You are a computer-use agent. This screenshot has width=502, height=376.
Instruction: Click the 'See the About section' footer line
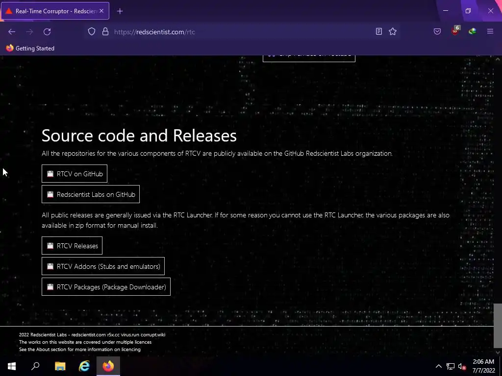[x=80, y=349]
